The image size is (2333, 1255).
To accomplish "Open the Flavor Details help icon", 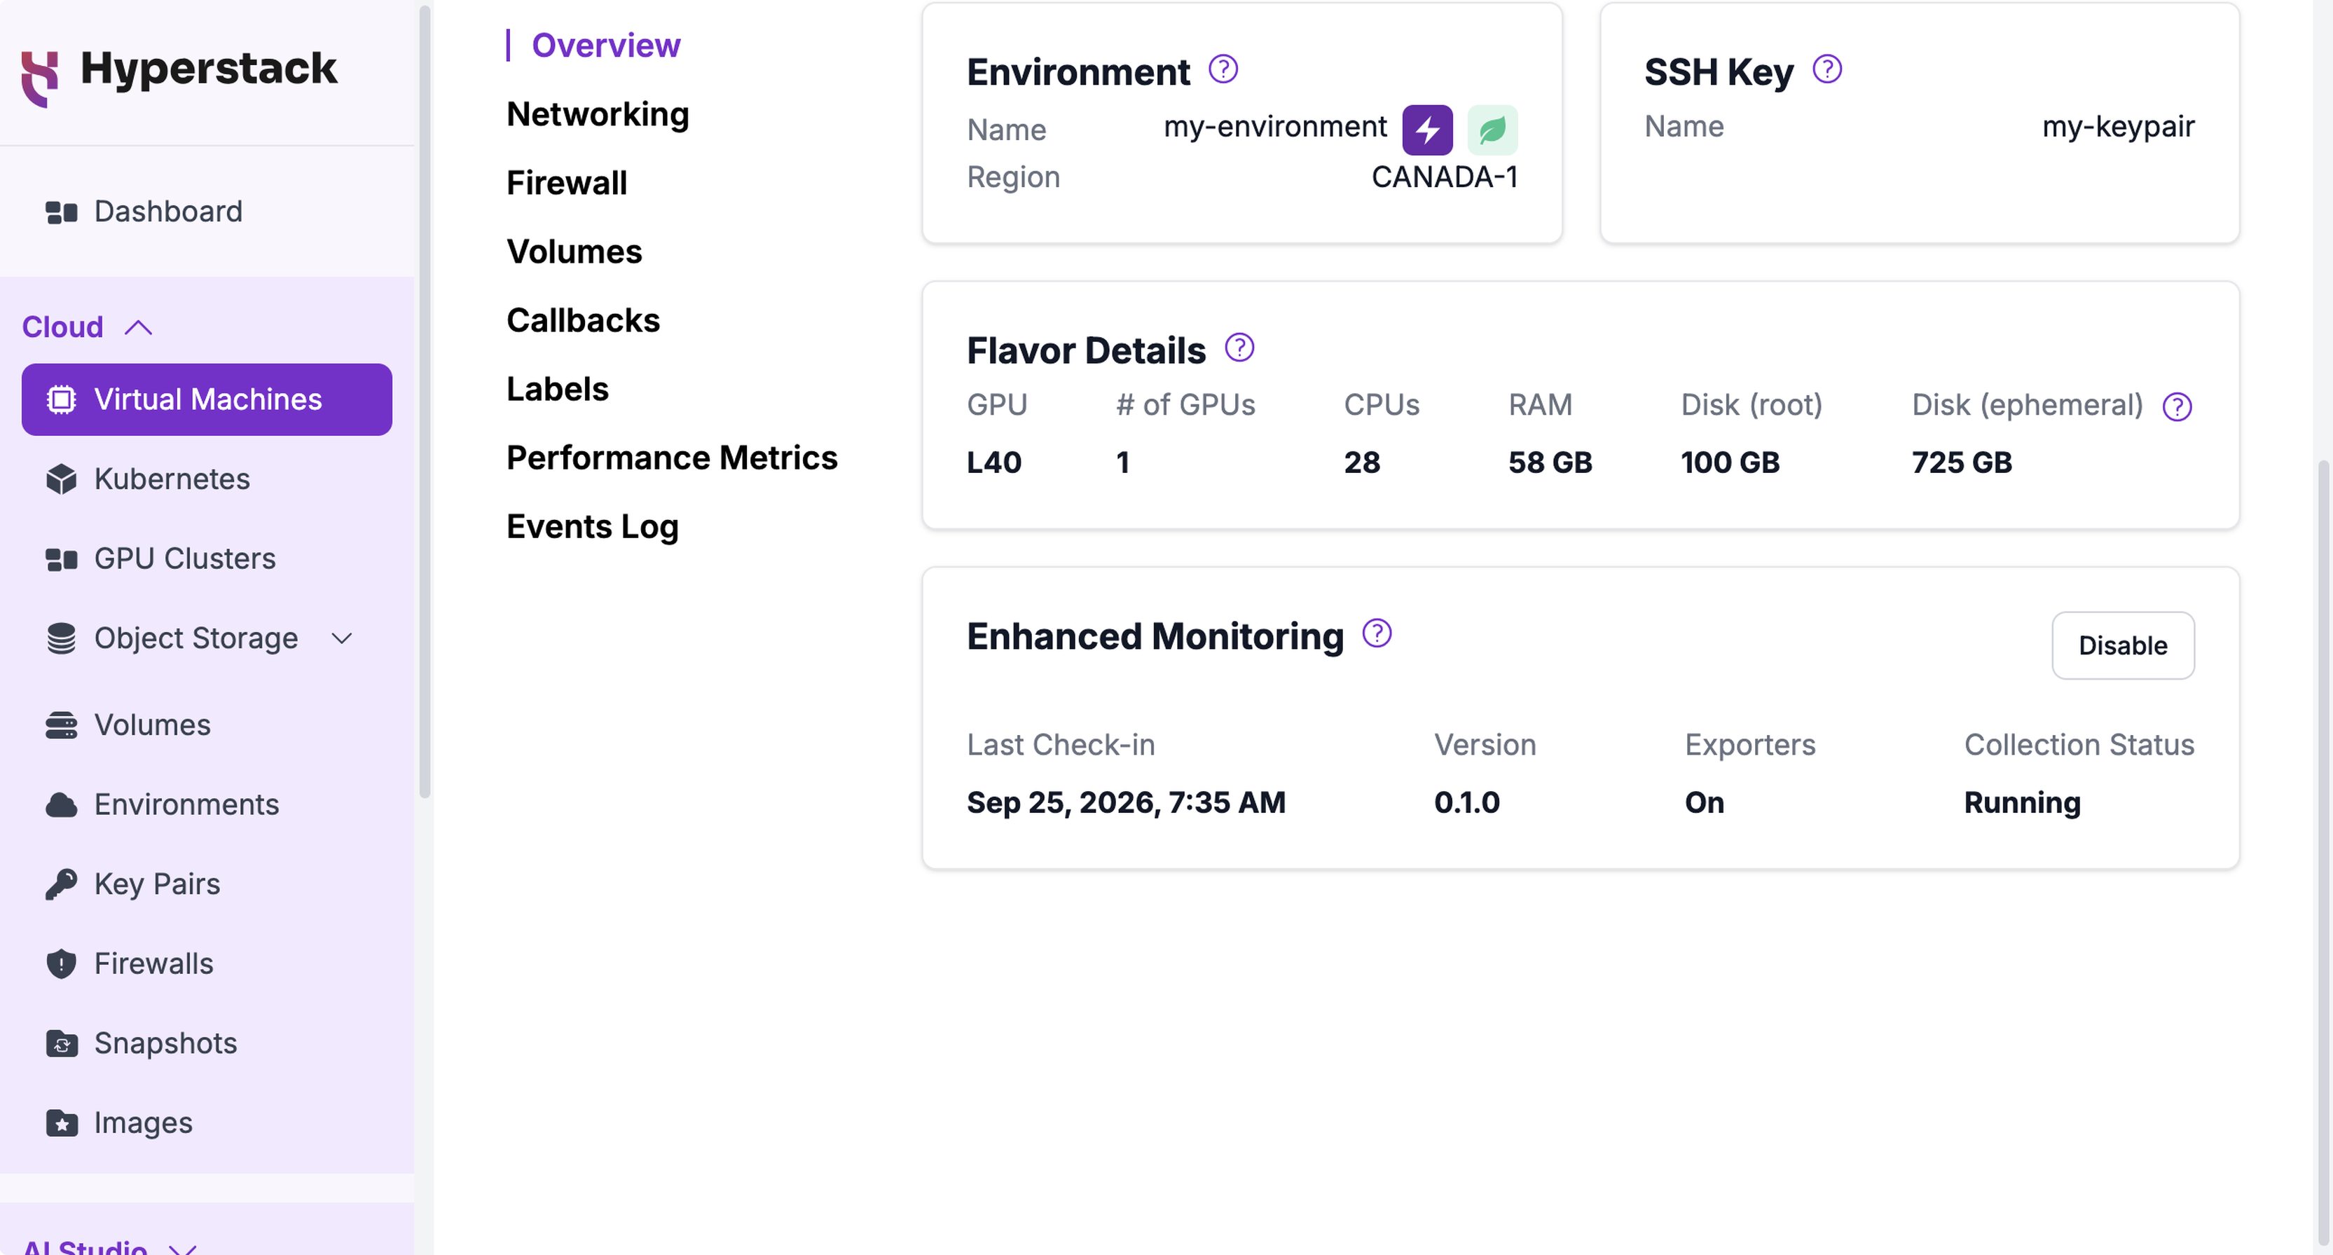I will (1239, 347).
